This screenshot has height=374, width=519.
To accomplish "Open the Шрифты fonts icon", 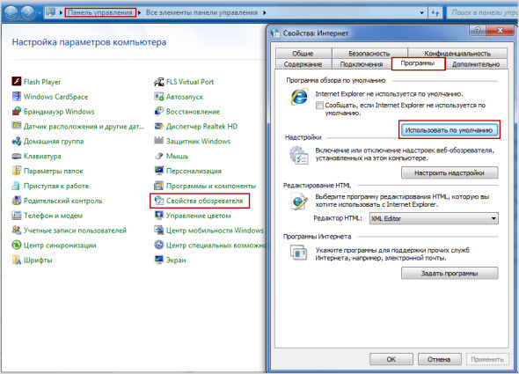I will coord(17,260).
